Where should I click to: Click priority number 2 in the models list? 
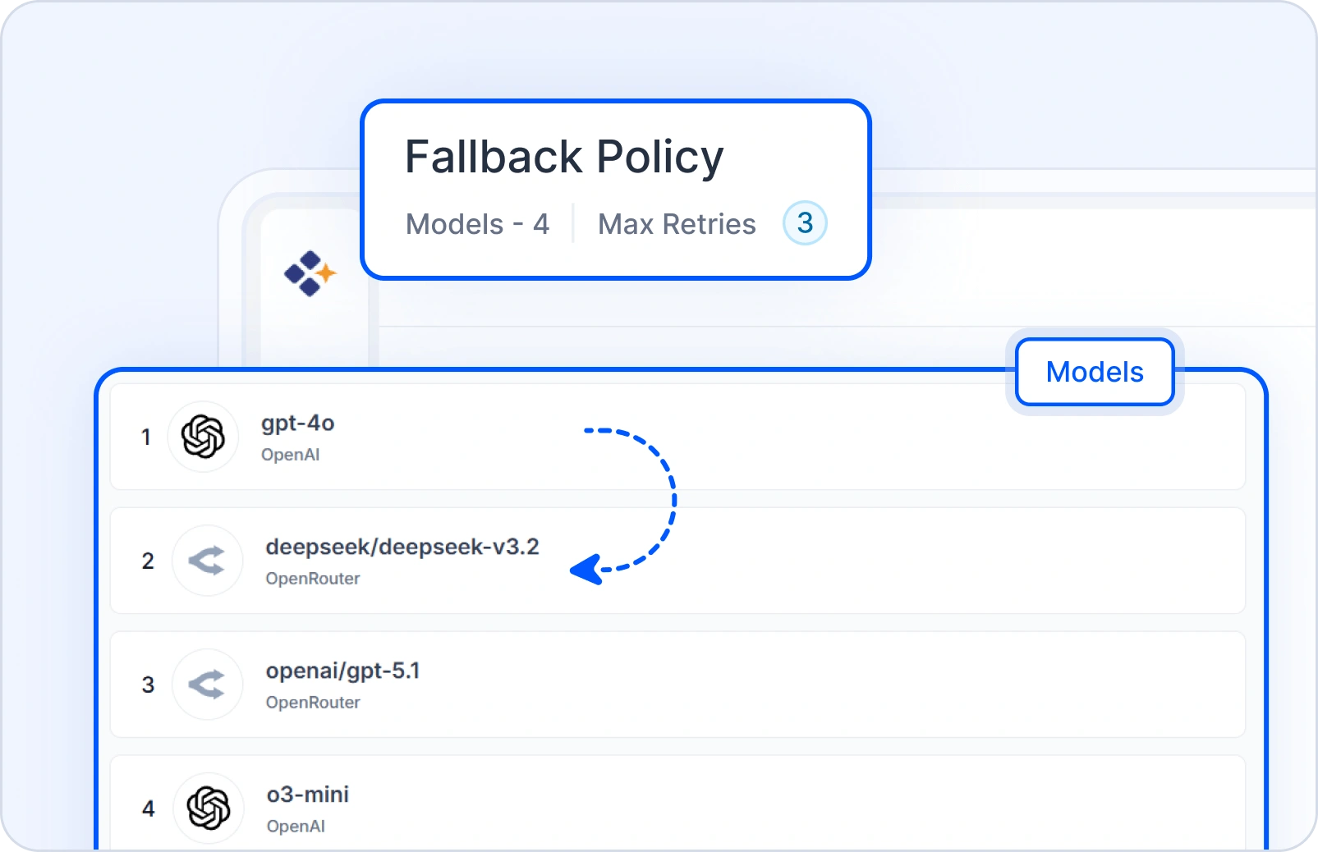[x=148, y=561]
